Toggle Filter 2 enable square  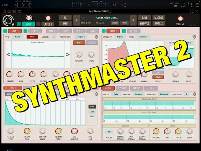click(x=124, y=31)
